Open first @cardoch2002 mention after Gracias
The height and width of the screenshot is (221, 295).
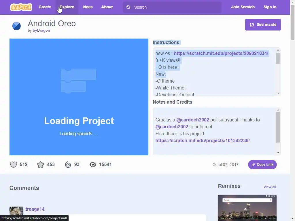coord(193,120)
